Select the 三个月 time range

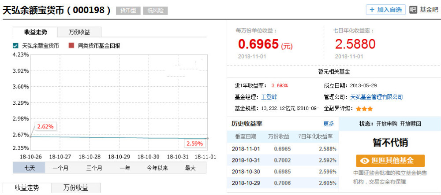(x=94, y=168)
